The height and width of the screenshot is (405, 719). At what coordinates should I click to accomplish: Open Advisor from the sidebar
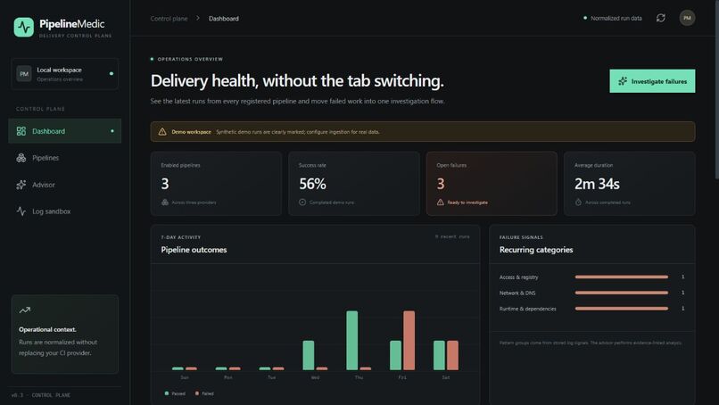64,185
